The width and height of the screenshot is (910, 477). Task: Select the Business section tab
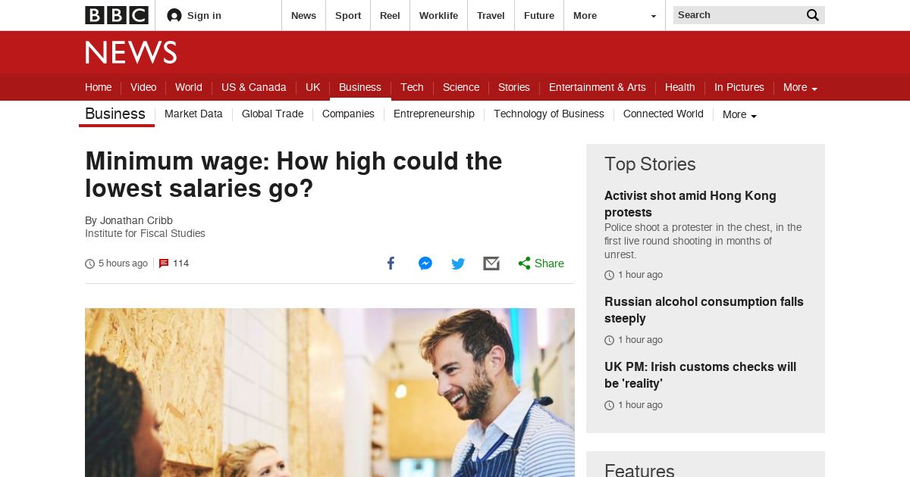360,87
